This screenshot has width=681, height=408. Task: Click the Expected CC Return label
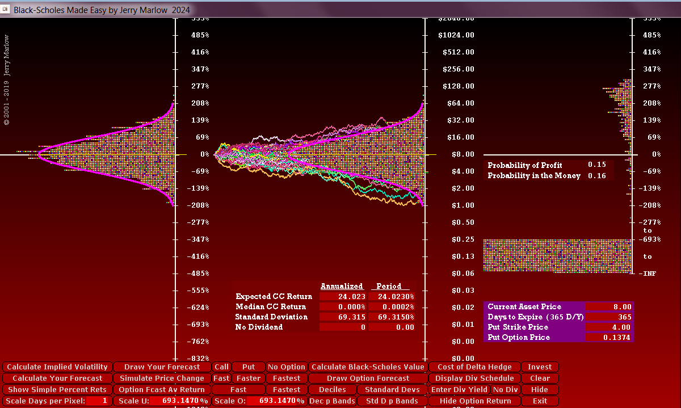tap(274, 297)
